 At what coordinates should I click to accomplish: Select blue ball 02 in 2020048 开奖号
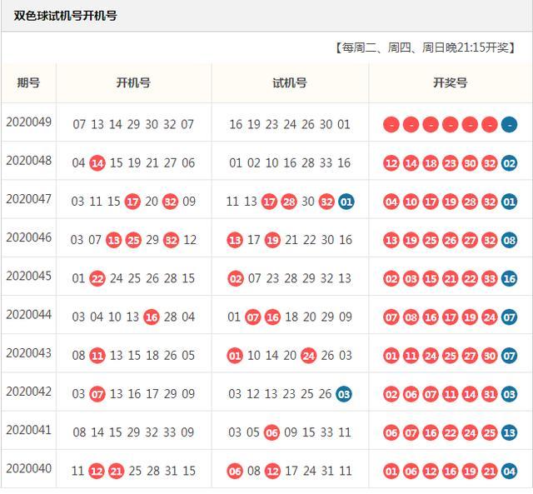tap(509, 163)
